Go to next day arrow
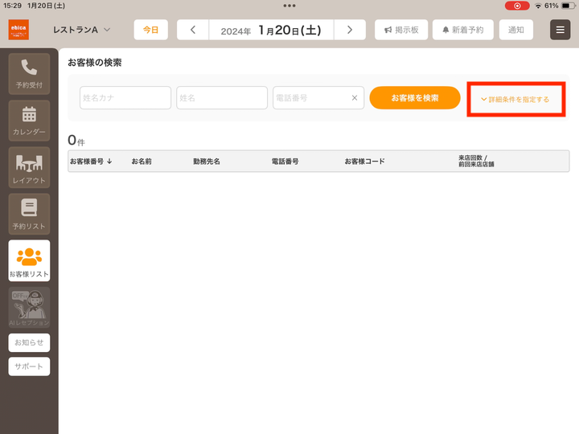Screen dimensions: 579x434 point(350,30)
